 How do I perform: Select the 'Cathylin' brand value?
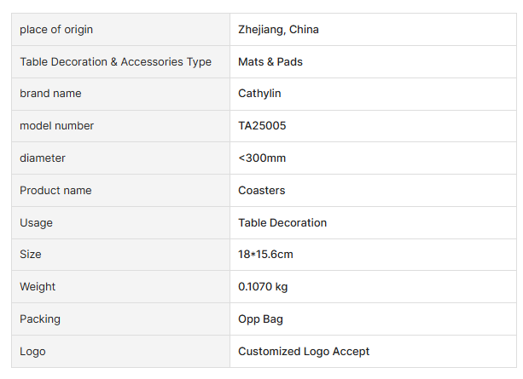click(x=259, y=94)
